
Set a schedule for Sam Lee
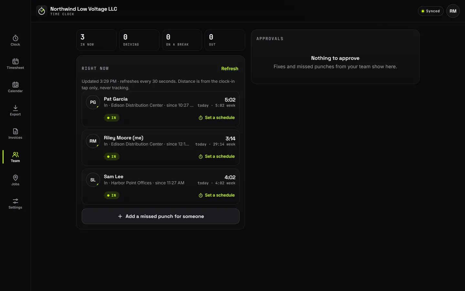coord(217,195)
